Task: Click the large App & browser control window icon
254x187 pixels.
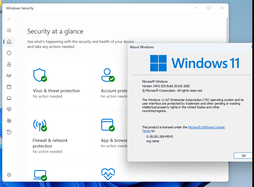Action: tap(108, 125)
